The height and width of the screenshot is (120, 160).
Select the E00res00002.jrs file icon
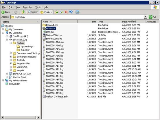(x=44, y=39)
